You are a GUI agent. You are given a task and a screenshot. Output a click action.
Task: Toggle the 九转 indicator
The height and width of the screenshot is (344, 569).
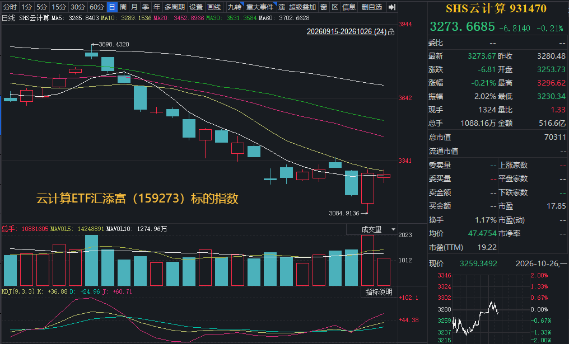[x=235, y=7]
